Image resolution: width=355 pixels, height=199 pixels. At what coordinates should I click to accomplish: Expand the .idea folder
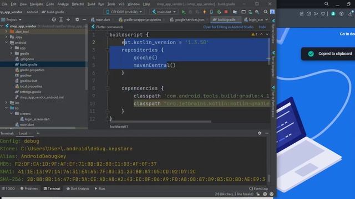(x=6, y=37)
